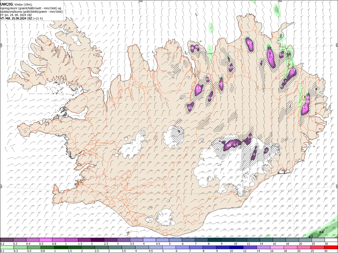
Task: Pick the light pink swatch at 16, rain legend
Action: click(277, 247)
